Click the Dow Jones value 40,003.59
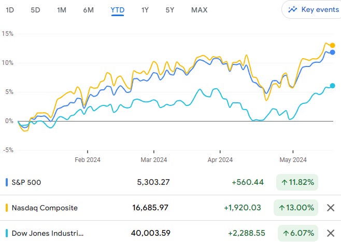Viewport: 341px width, 242px height. (150, 233)
